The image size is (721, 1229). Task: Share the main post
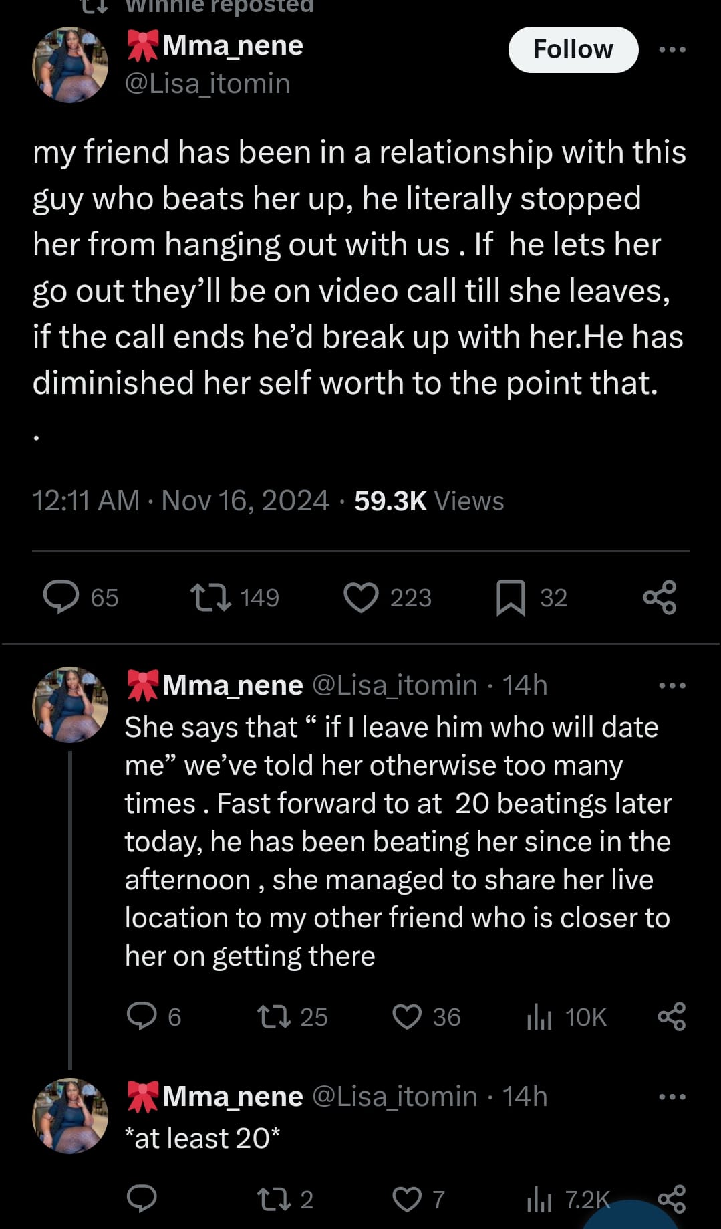pyautogui.click(x=660, y=597)
